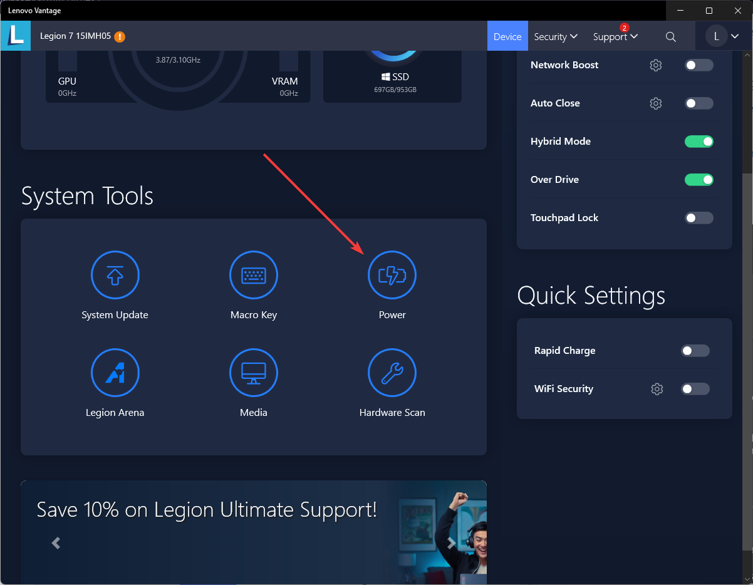Click the 3.87/3.10GHz CPU value
This screenshot has width=753, height=585.
click(178, 60)
